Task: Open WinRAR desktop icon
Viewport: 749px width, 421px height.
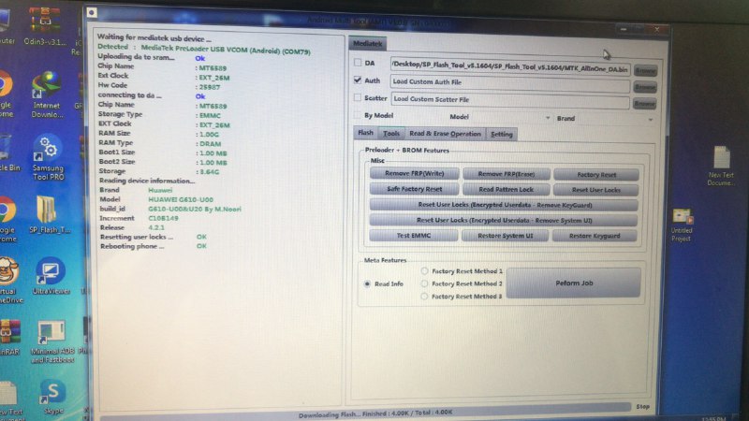Action: click(9, 337)
